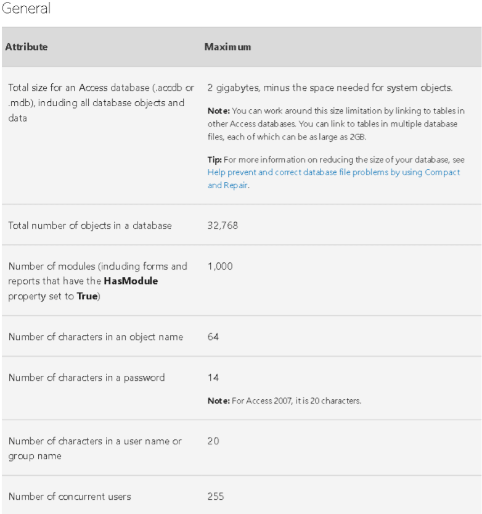Viewport: 482px width, 514px height.
Task: Select the 32,768 objects value
Action: click(x=223, y=226)
